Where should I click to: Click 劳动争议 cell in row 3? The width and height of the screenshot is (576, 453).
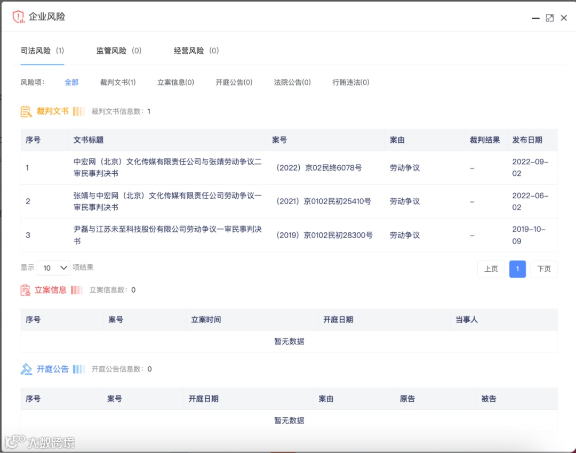pyautogui.click(x=405, y=236)
